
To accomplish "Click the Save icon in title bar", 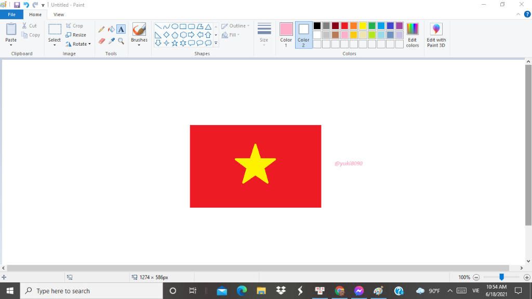I will click(17, 5).
